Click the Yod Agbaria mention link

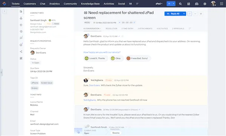(90, 100)
